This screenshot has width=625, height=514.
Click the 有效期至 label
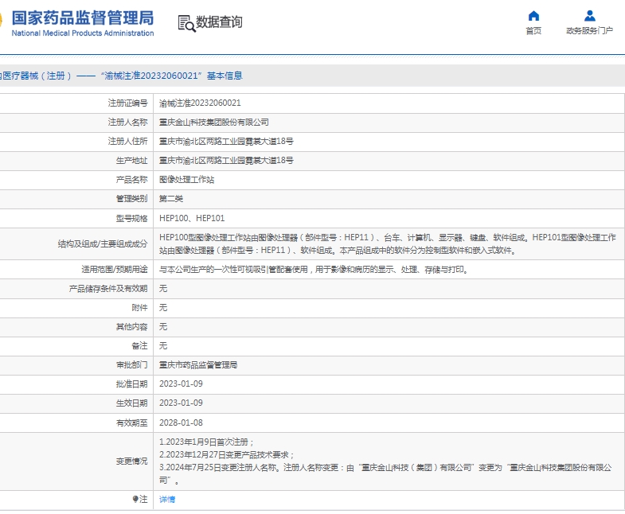coord(131,422)
